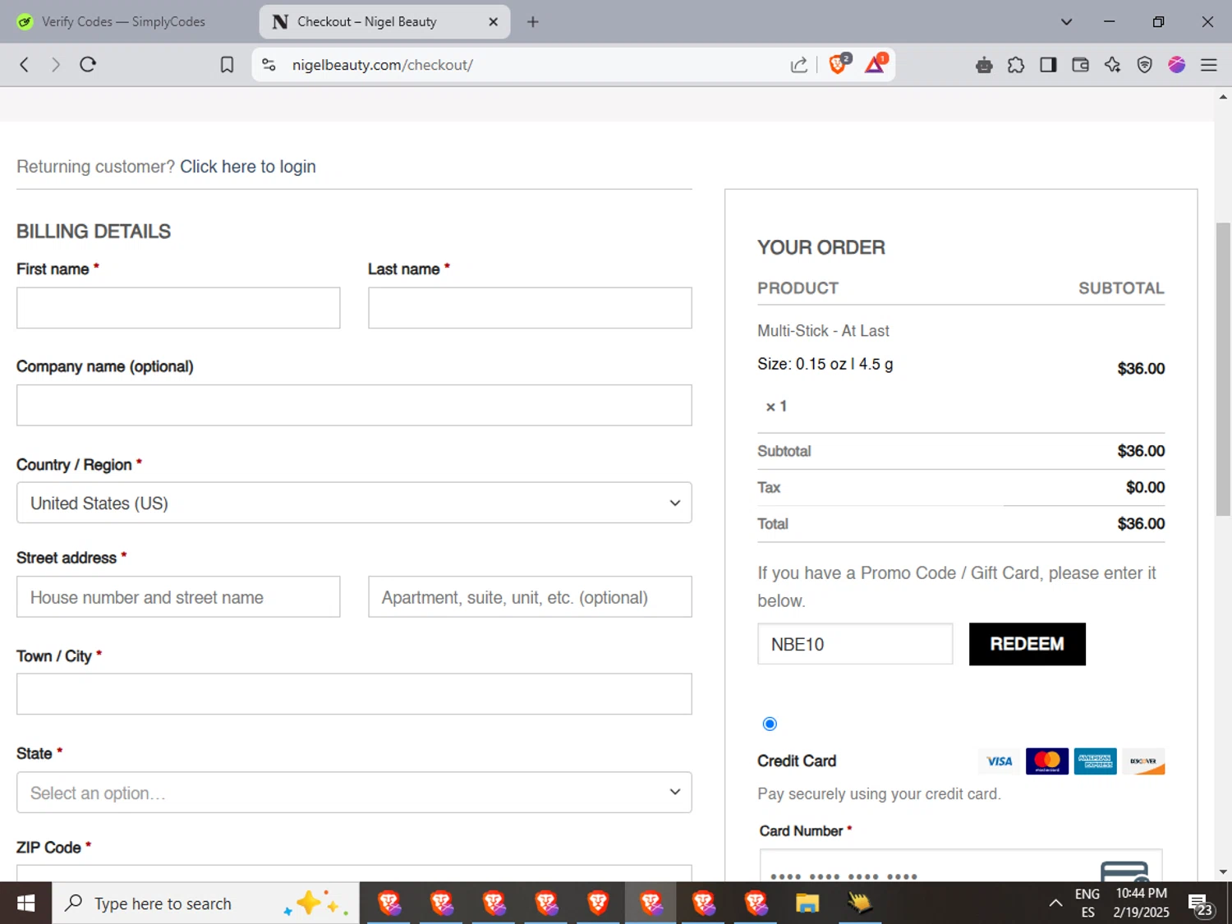Open the Windows Start menu
The height and width of the screenshot is (924, 1232).
(x=25, y=903)
